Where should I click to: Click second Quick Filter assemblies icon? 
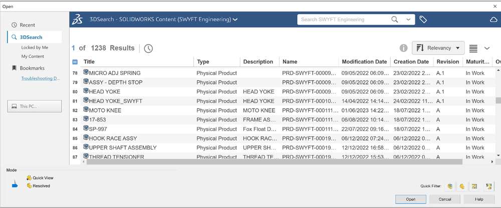coord(462,186)
